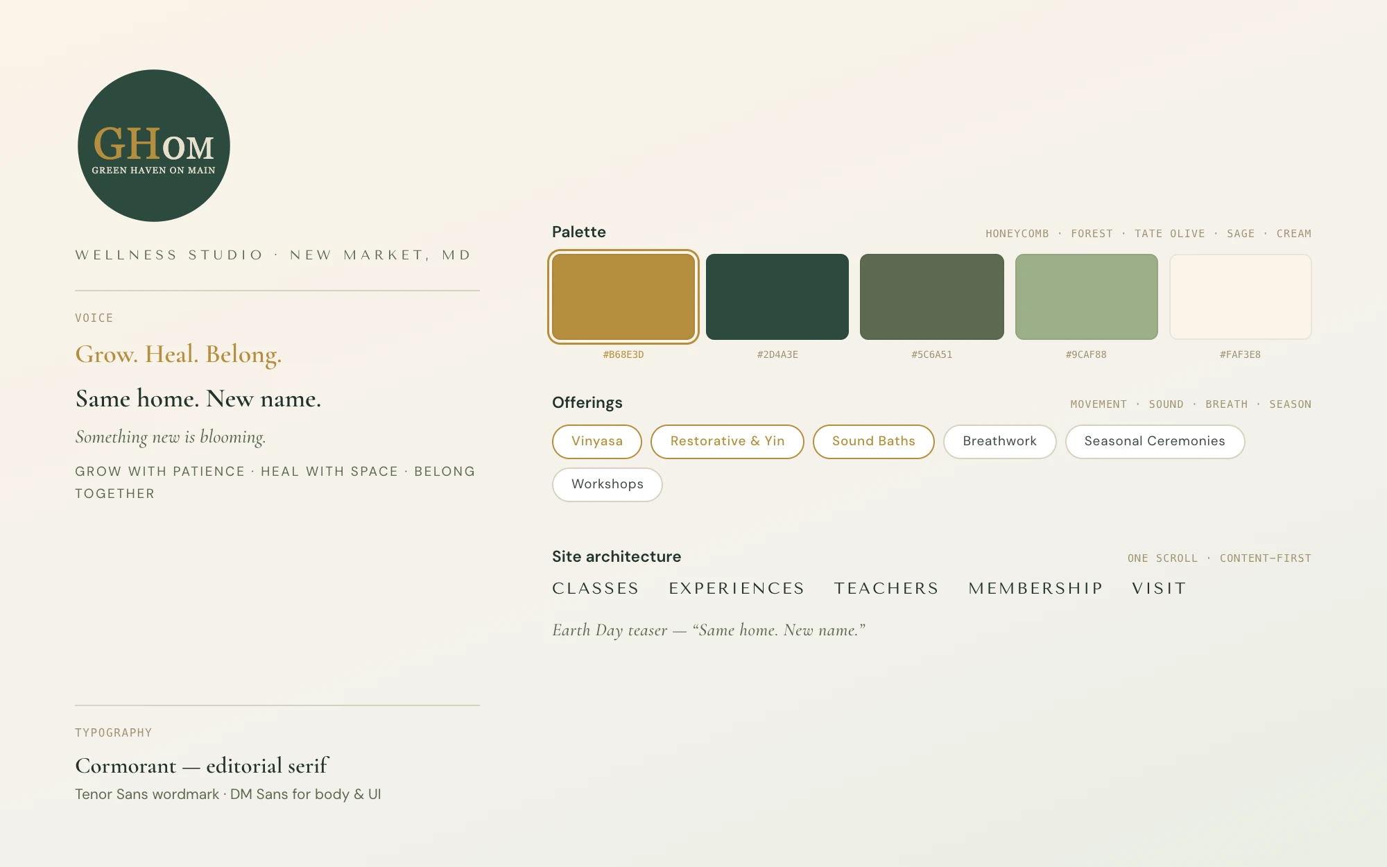Go to the EXPERIENCES nav item
Screen dimensions: 1387x867
click(x=736, y=589)
